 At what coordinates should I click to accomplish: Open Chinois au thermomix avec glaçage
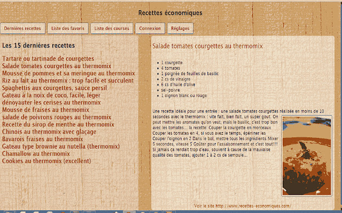pos(49,132)
